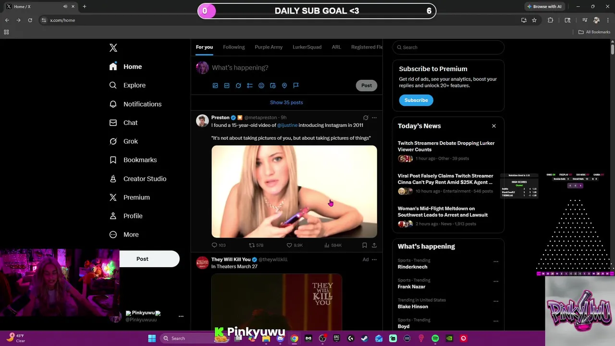
Task: Open Steam from the taskbar
Action: pos(365,338)
